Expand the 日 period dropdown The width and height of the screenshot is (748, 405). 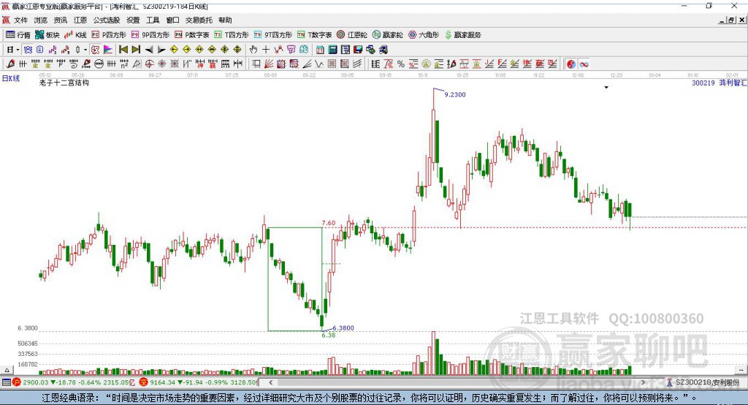coord(18,50)
